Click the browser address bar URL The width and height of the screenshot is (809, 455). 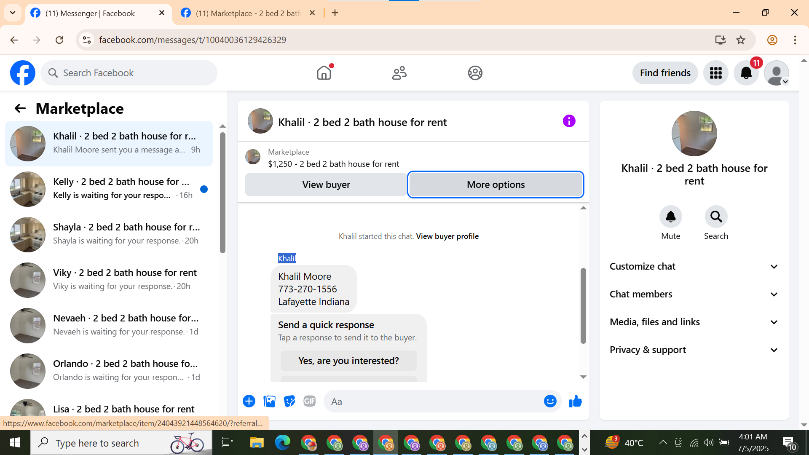193,40
